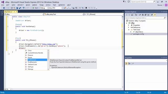The width and height of the screenshot is (168, 94).
Task: Click the Quick Launch search field
Action: (x=142, y=2)
